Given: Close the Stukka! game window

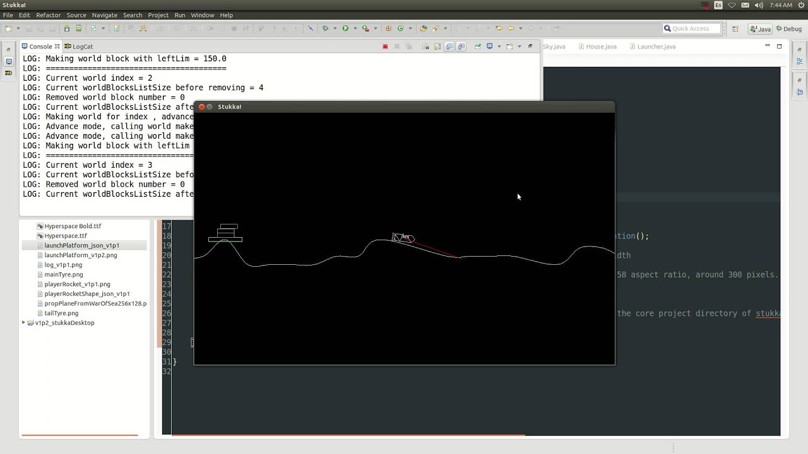Looking at the screenshot, I should (201, 107).
